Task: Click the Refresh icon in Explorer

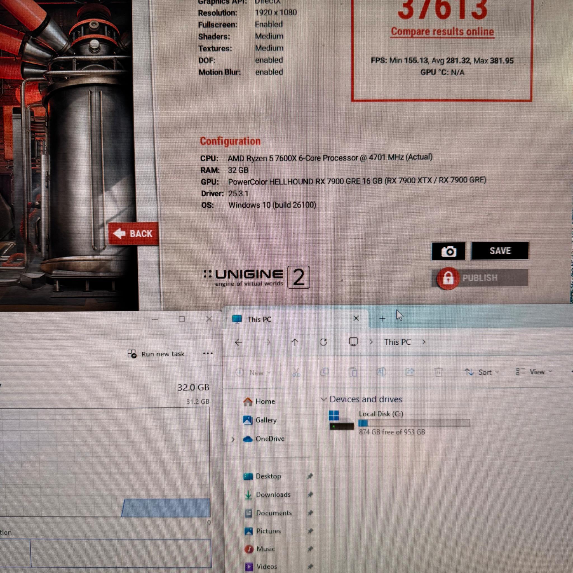Action: click(x=323, y=342)
